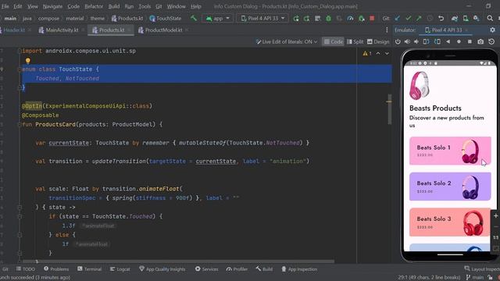Switch editor to Design view

click(x=378, y=41)
